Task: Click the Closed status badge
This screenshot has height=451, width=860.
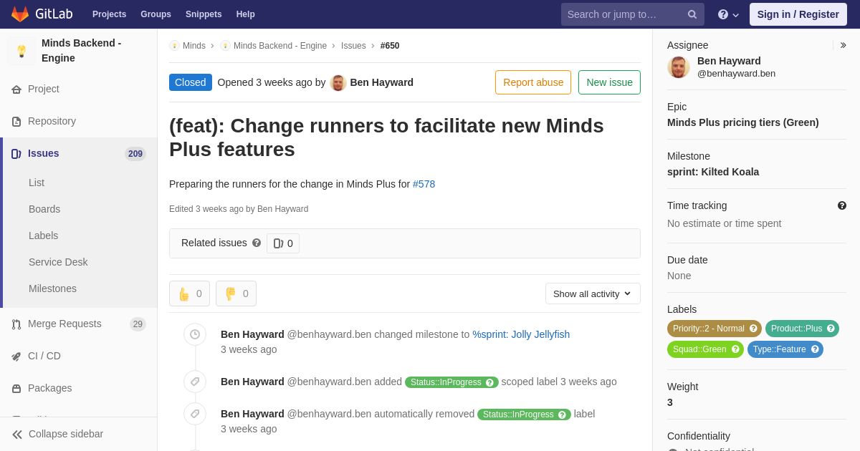Action: (x=191, y=82)
